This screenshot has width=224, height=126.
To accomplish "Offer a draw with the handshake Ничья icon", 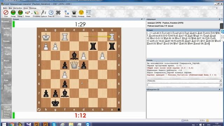I will [28, 13].
